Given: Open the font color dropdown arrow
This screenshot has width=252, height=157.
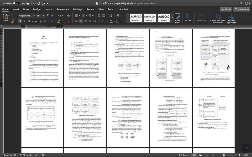Looking at the screenshot, I should pos(69,21).
